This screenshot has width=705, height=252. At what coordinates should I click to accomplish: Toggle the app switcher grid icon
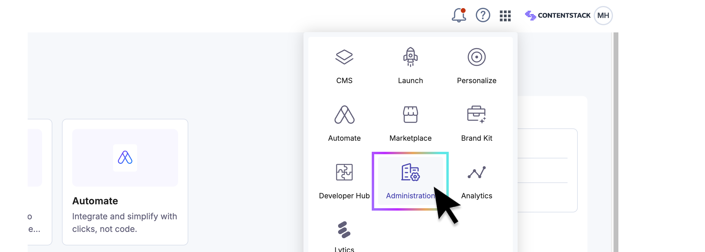tap(505, 16)
